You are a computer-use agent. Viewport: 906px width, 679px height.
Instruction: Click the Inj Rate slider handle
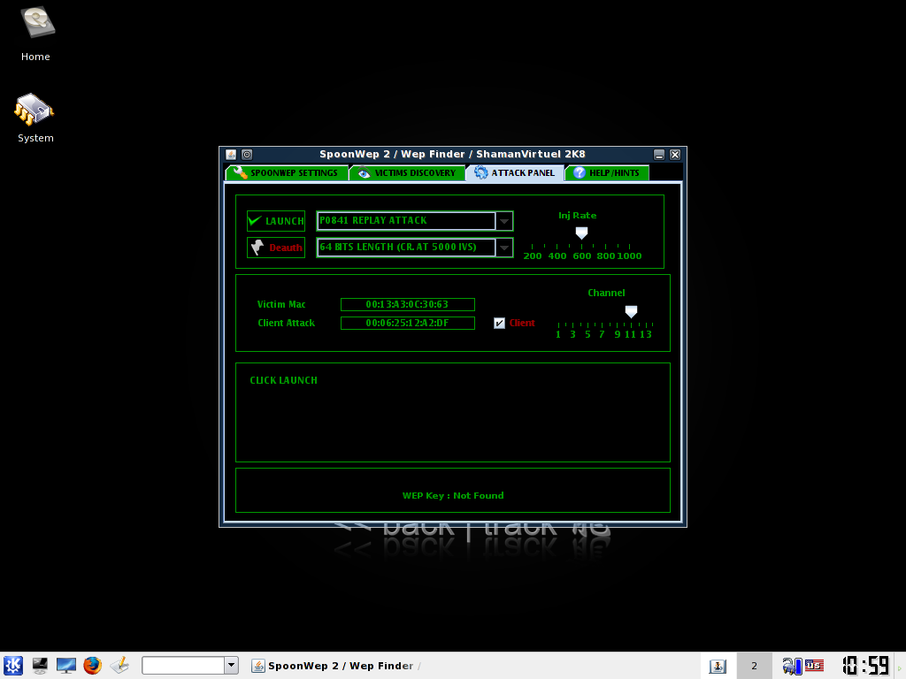(582, 233)
